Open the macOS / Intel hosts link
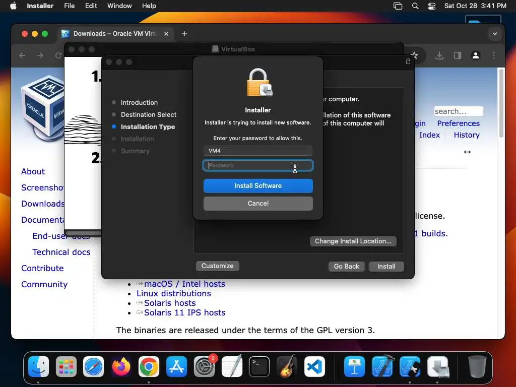516x387 pixels. 184,284
